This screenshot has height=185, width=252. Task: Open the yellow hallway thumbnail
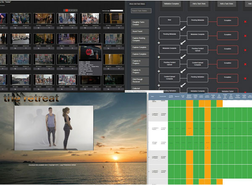pyautogui.click(x=113, y=59)
